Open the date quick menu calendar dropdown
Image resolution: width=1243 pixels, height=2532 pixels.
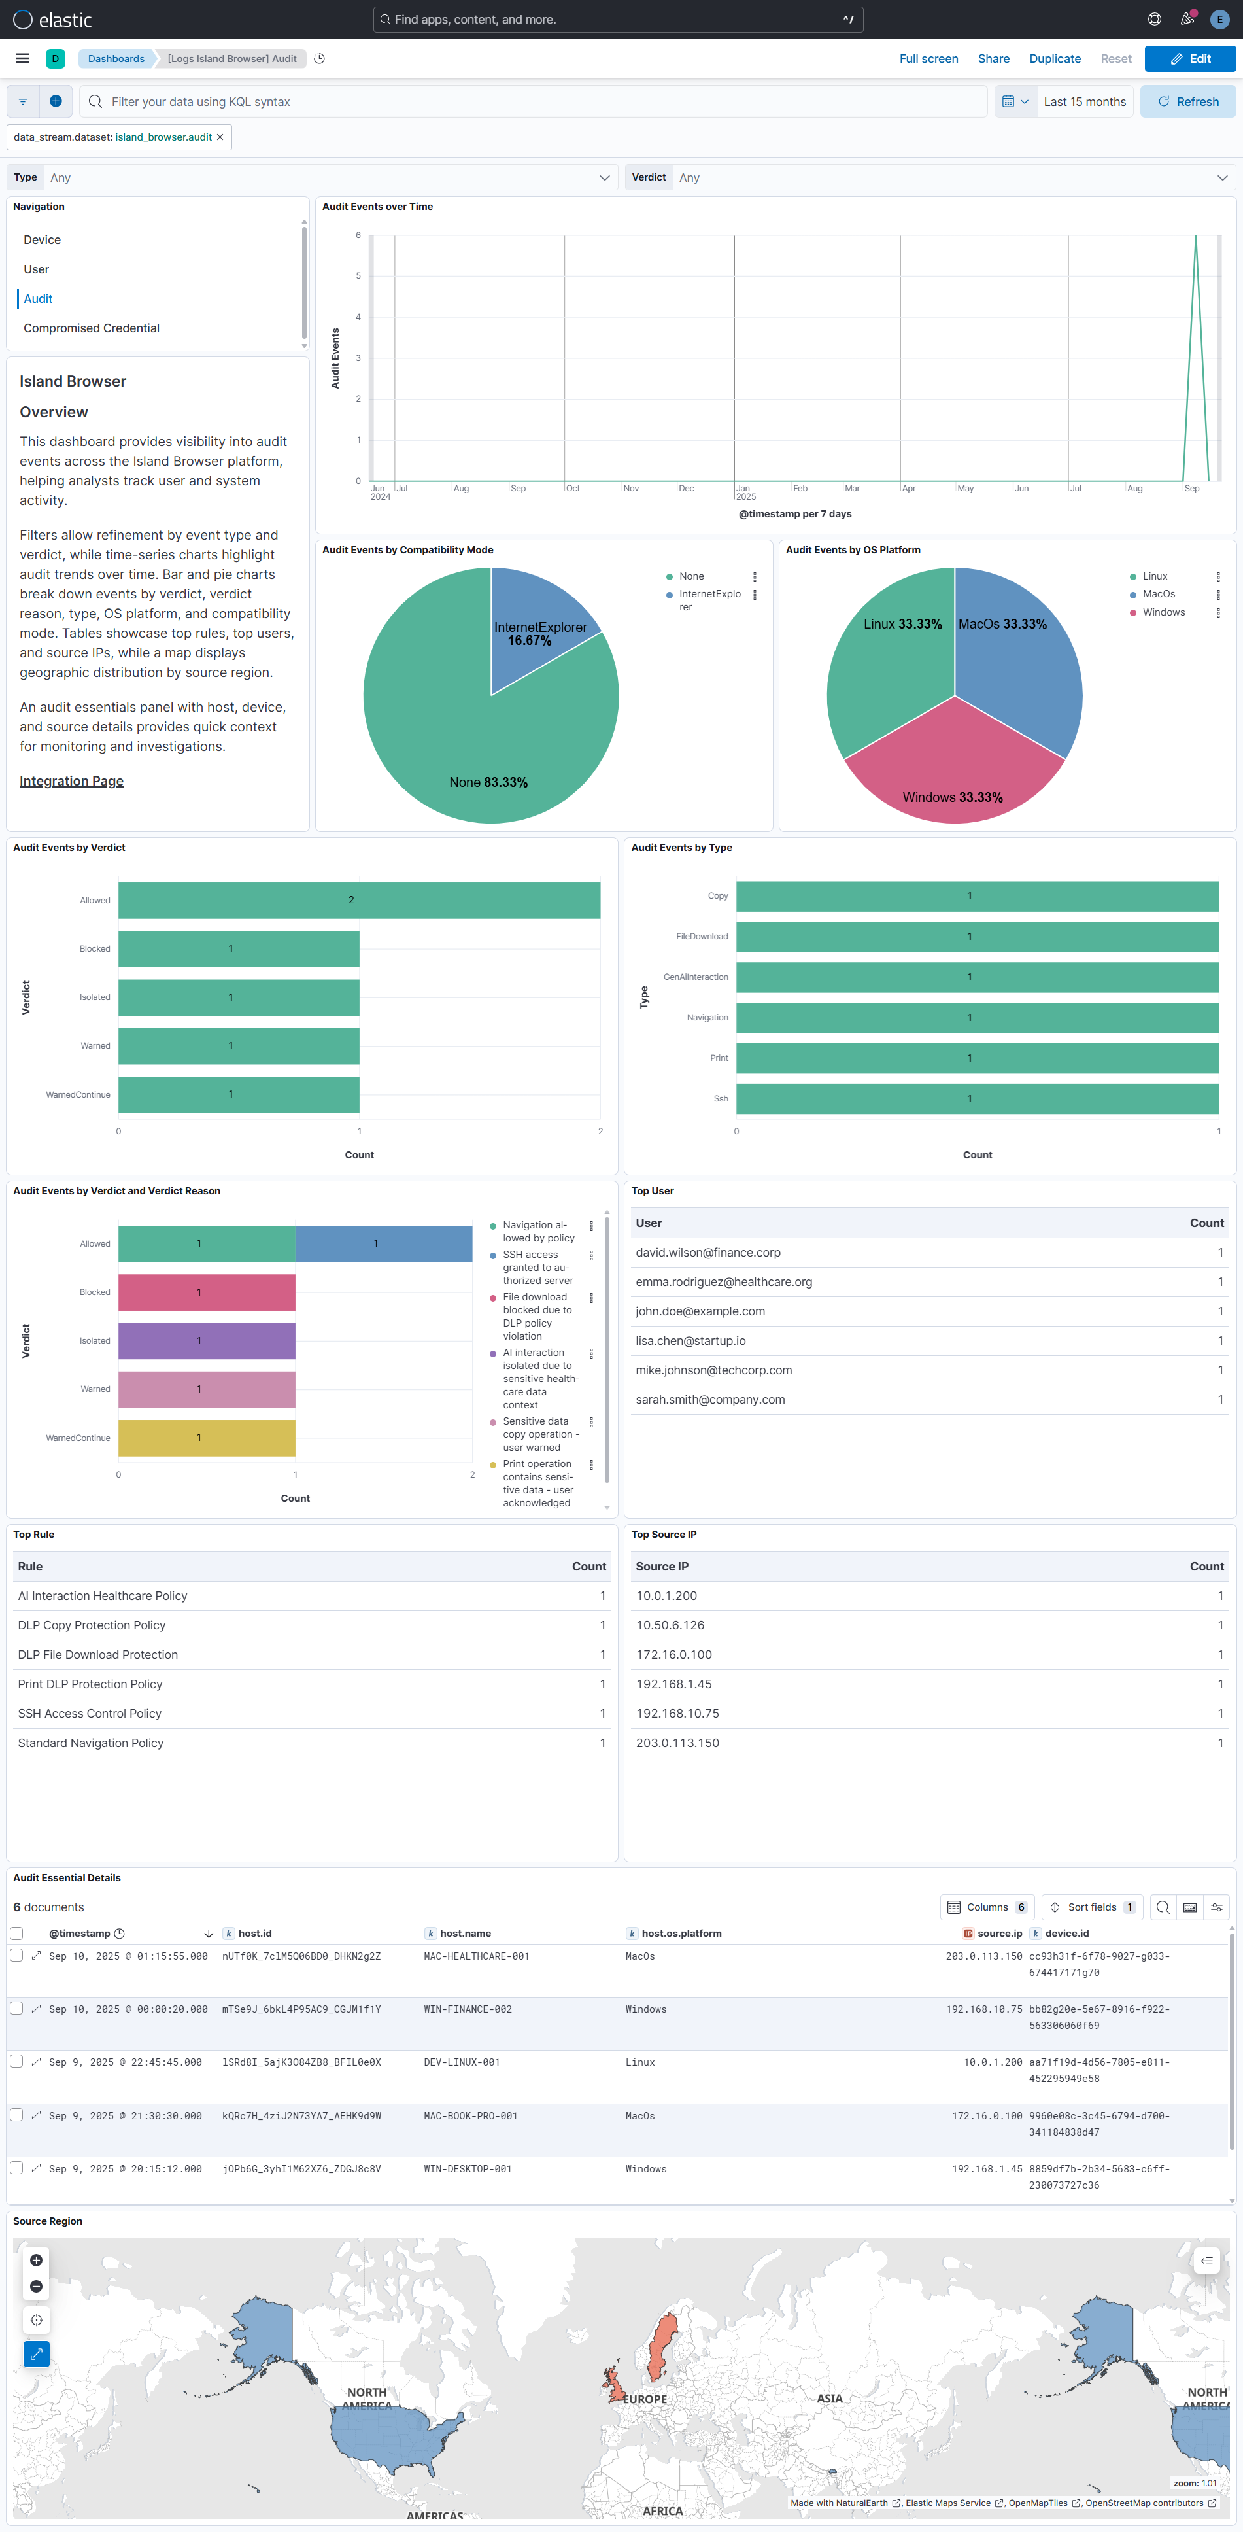pyautogui.click(x=1015, y=101)
